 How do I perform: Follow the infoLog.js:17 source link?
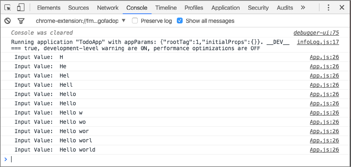point(318,42)
